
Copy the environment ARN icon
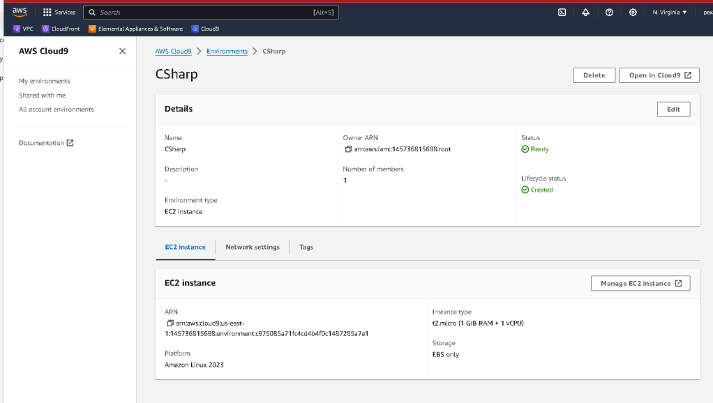[x=170, y=323]
